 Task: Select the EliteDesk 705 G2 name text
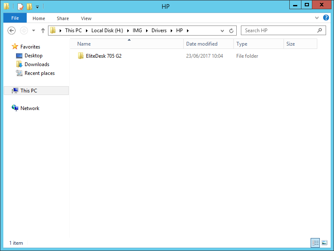click(x=104, y=56)
